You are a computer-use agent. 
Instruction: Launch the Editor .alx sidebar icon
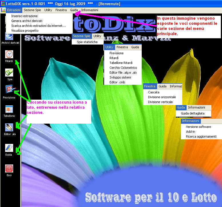pos(9,127)
